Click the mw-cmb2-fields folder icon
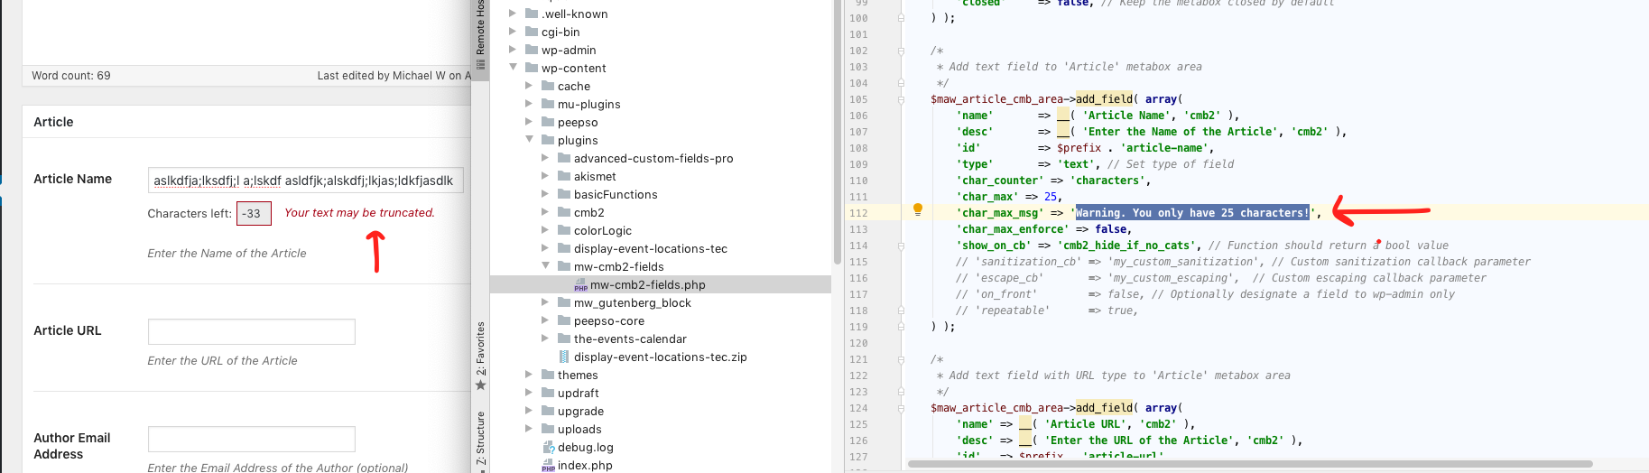Image resolution: width=1649 pixels, height=473 pixels. (564, 266)
